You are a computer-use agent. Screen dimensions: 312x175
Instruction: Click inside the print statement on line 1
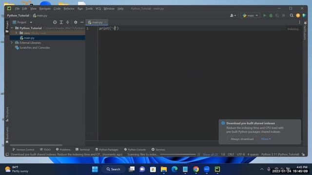click(109, 28)
